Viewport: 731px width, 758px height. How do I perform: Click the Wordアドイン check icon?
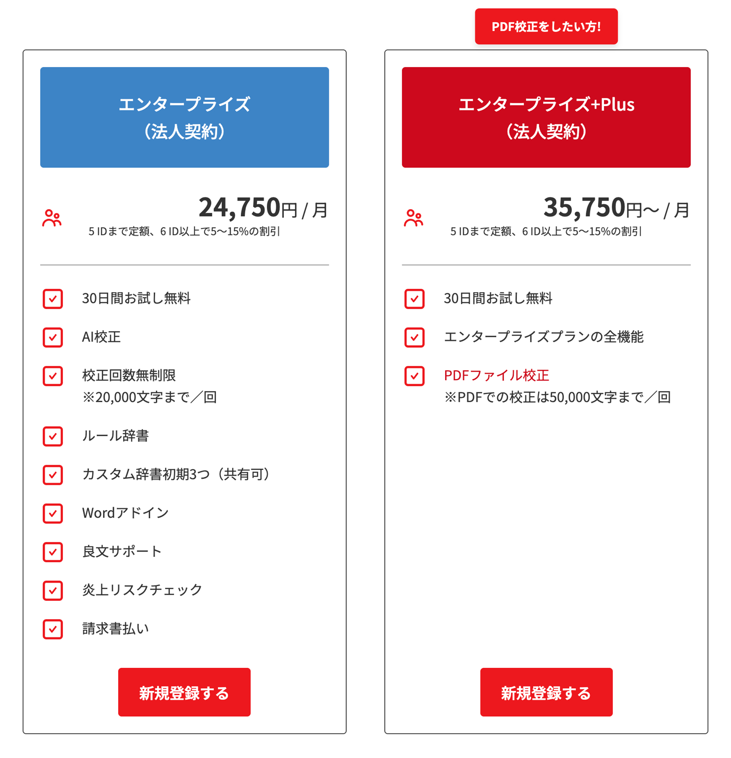click(x=53, y=513)
